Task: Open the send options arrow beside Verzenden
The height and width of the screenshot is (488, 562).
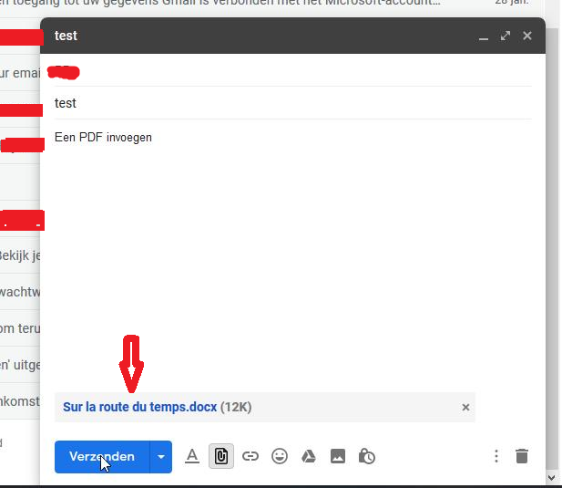Action: point(161,456)
